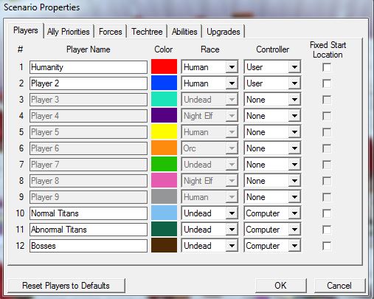Select the Ally Priorities tab

point(69,32)
